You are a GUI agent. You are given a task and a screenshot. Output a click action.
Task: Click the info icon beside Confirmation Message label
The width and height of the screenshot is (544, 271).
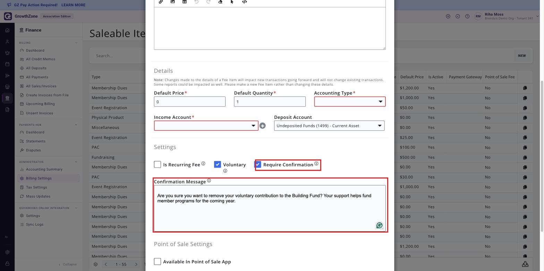(x=209, y=181)
